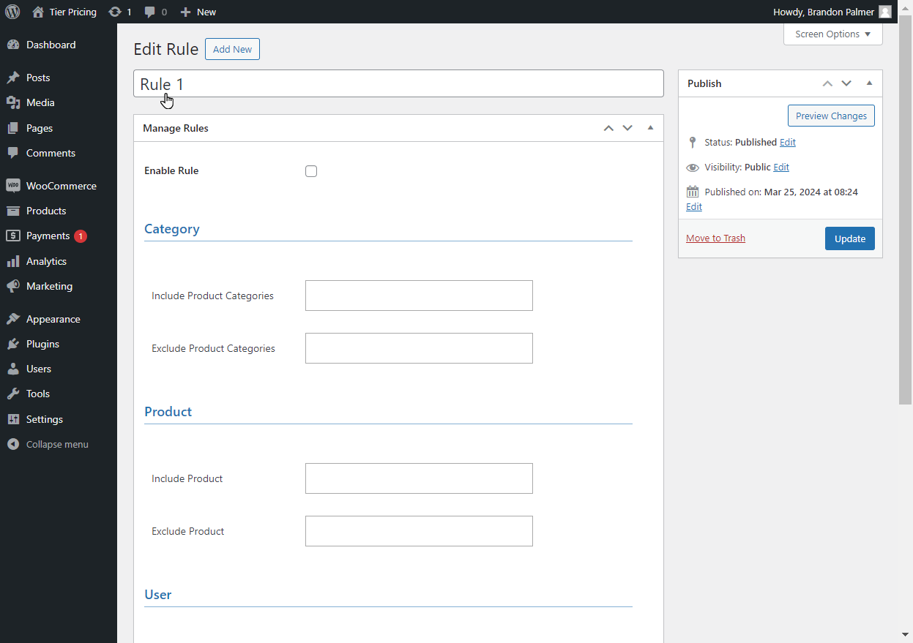Edit the Visibility setting link

point(781,167)
